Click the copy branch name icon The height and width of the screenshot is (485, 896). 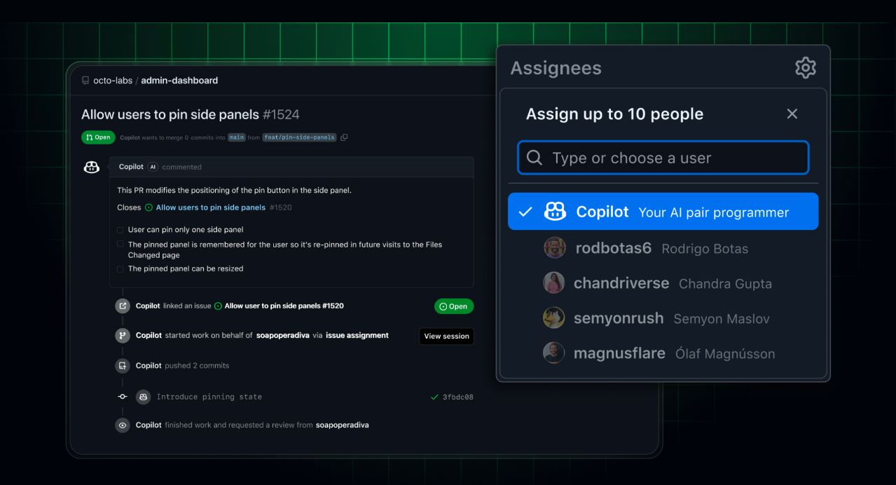click(x=343, y=137)
